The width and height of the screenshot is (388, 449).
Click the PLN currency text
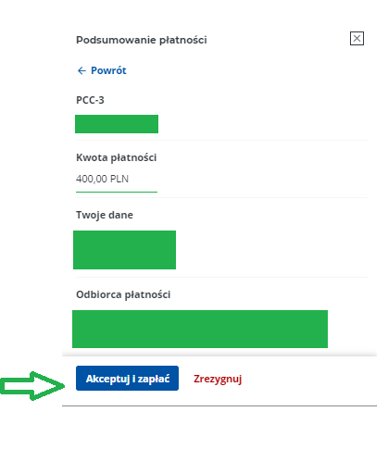[119, 179]
